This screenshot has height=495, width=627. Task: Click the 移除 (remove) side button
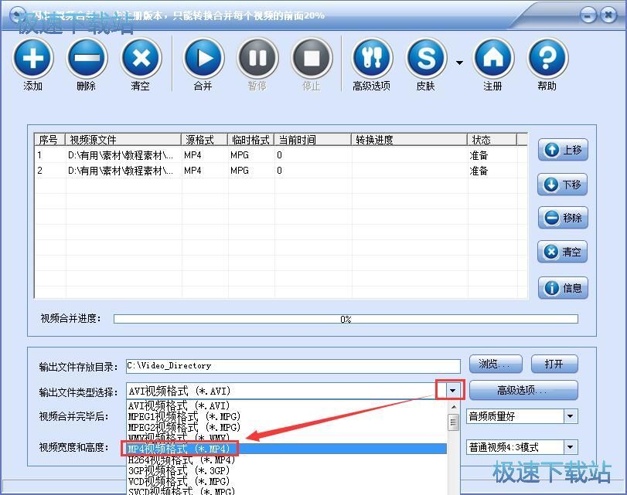563,218
